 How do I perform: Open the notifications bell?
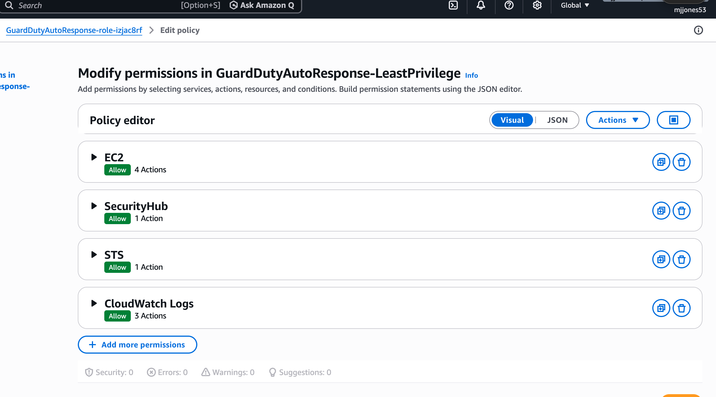coord(481,5)
